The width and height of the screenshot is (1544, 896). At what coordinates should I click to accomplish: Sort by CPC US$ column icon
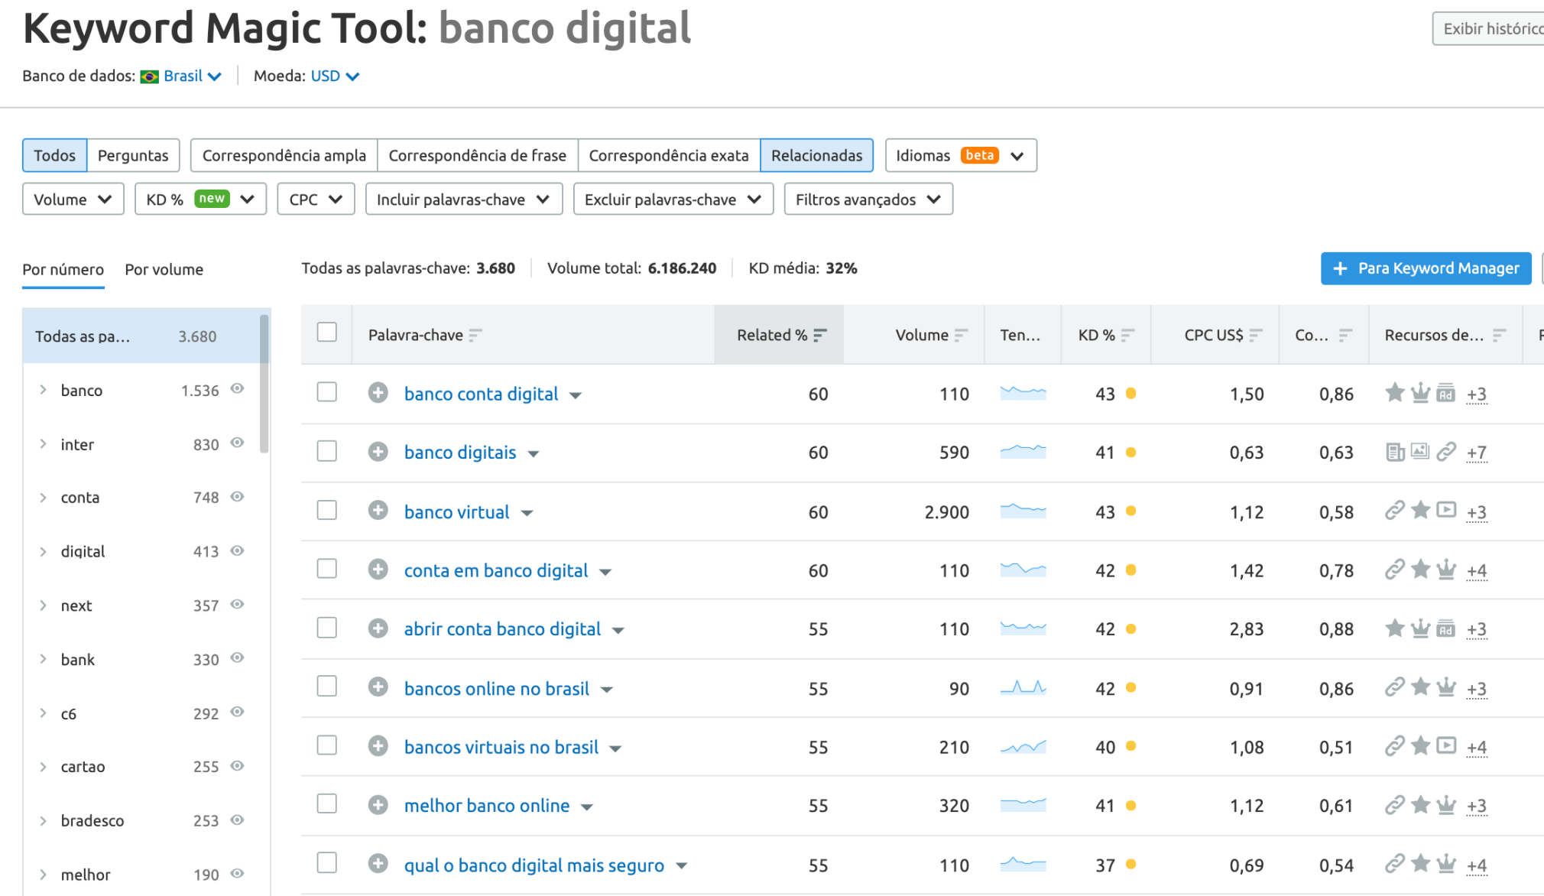pyautogui.click(x=1256, y=335)
